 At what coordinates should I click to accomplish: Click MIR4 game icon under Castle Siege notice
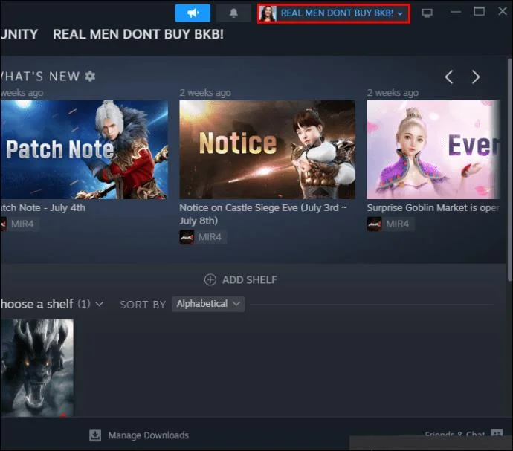187,237
